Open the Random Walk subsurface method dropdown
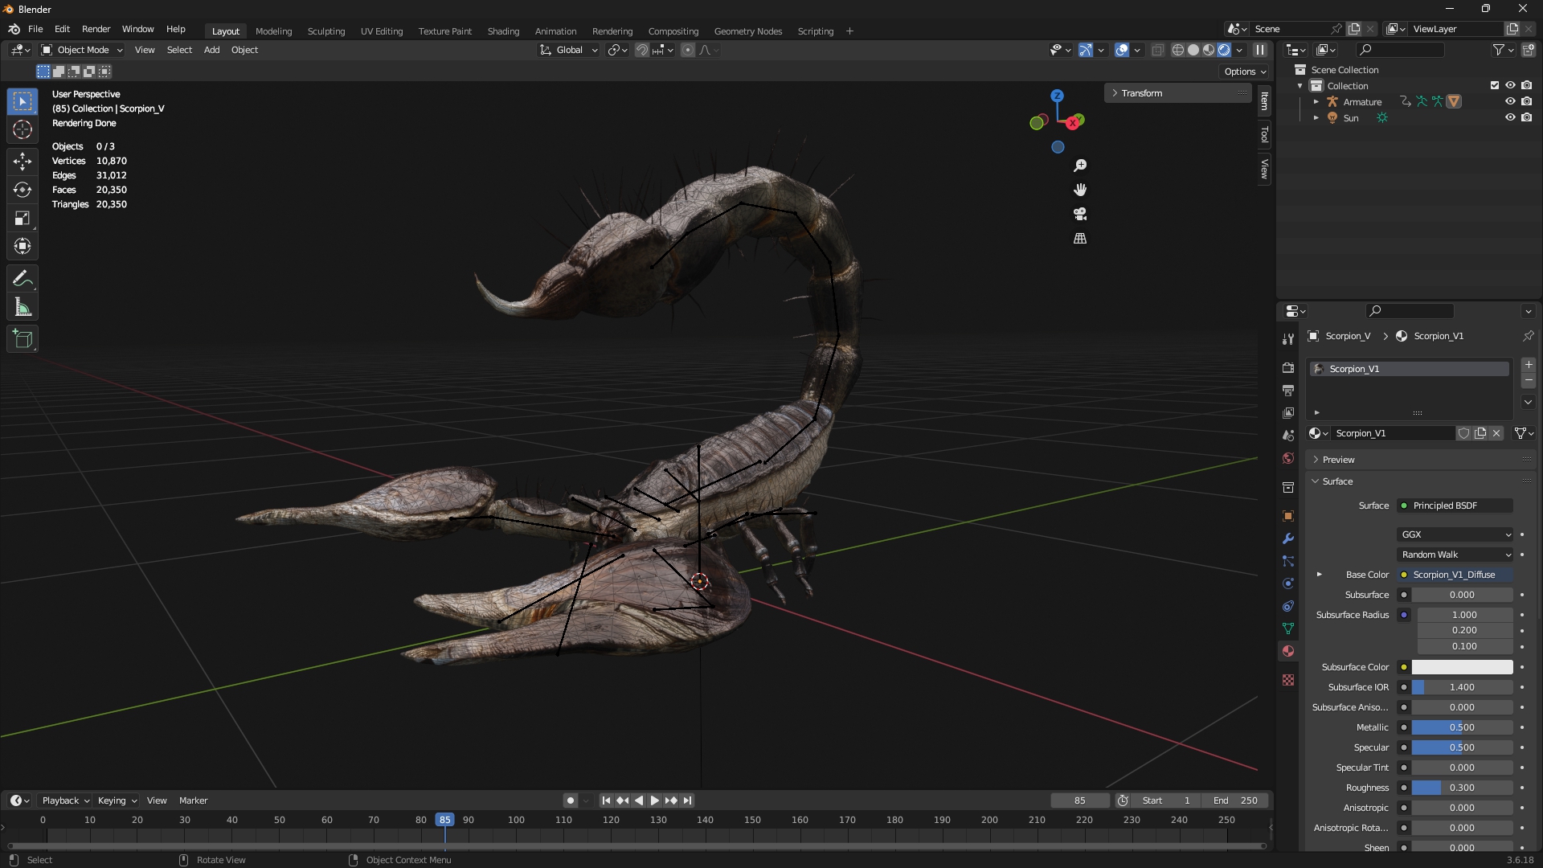 [x=1455, y=555]
